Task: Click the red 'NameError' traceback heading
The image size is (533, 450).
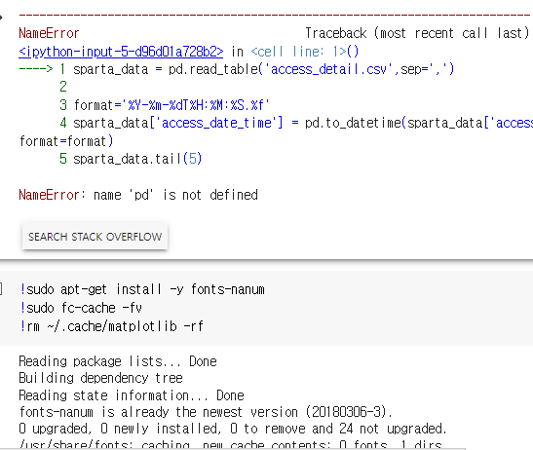Action: coord(49,33)
